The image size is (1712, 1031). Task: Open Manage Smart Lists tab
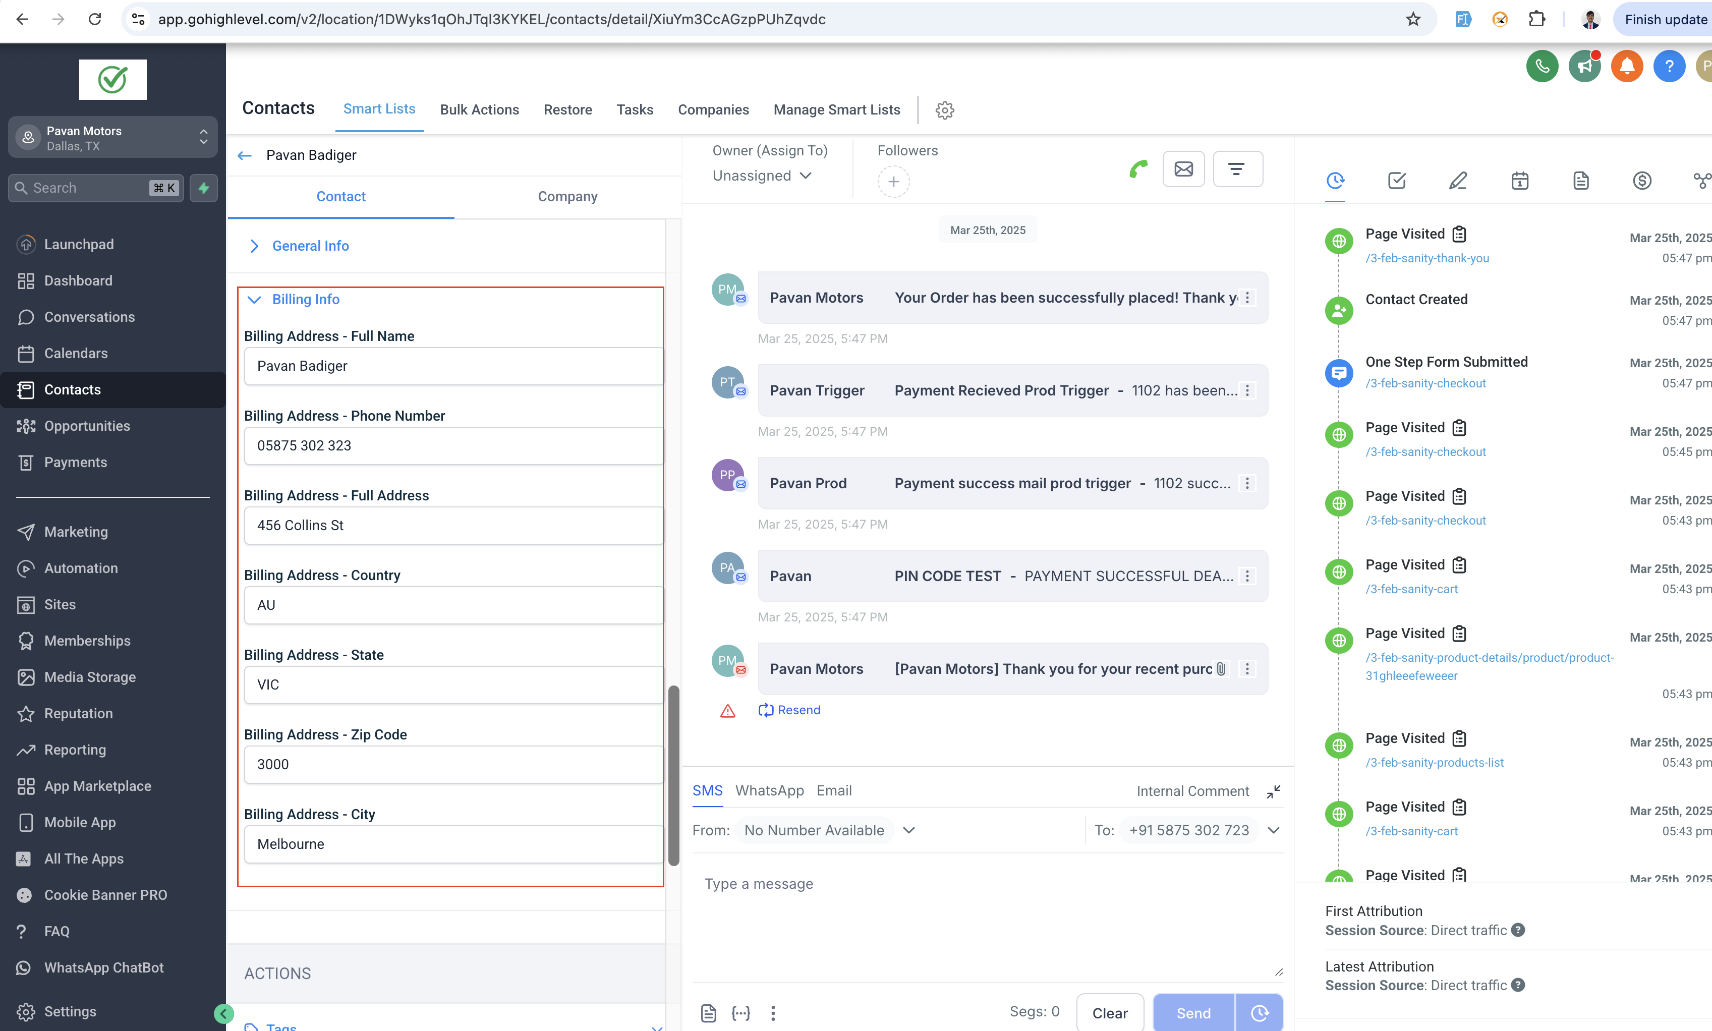coord(836,110)
